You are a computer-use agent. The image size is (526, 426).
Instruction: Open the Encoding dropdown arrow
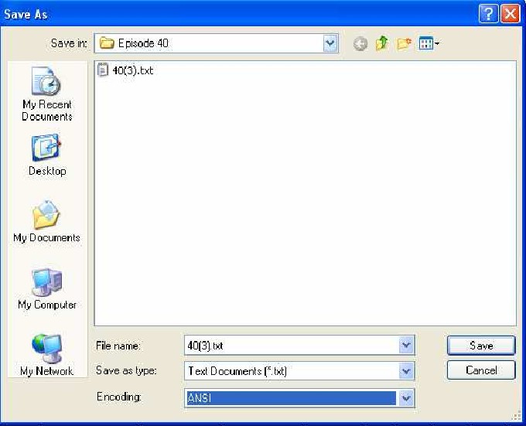406,398
